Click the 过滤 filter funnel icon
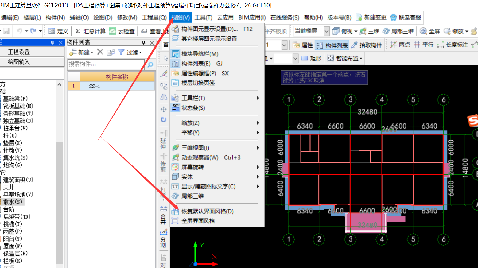This screenshot has width=478, height=268. pyautogui.click(x=121, y=52)
